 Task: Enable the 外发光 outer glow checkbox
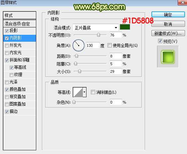point(7,45)
